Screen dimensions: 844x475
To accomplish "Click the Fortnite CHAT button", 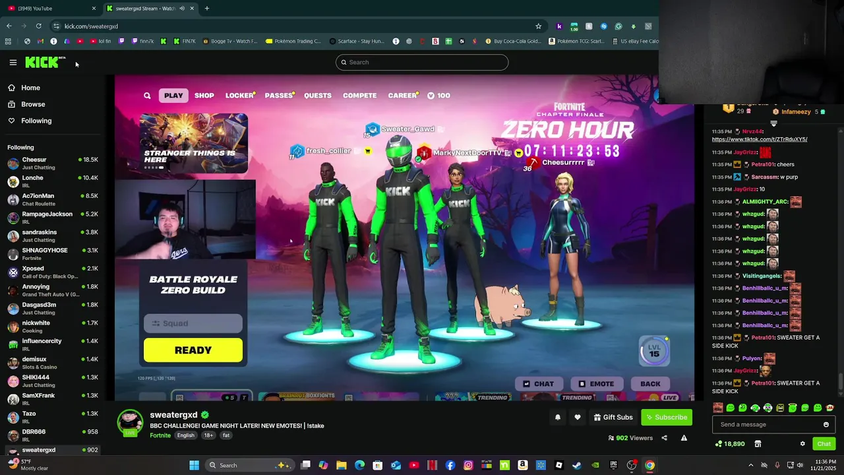I will coord(538,384).
